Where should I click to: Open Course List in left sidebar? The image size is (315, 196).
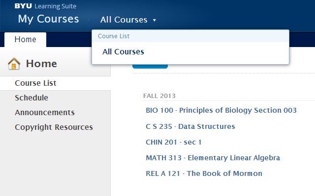point(35,83)
